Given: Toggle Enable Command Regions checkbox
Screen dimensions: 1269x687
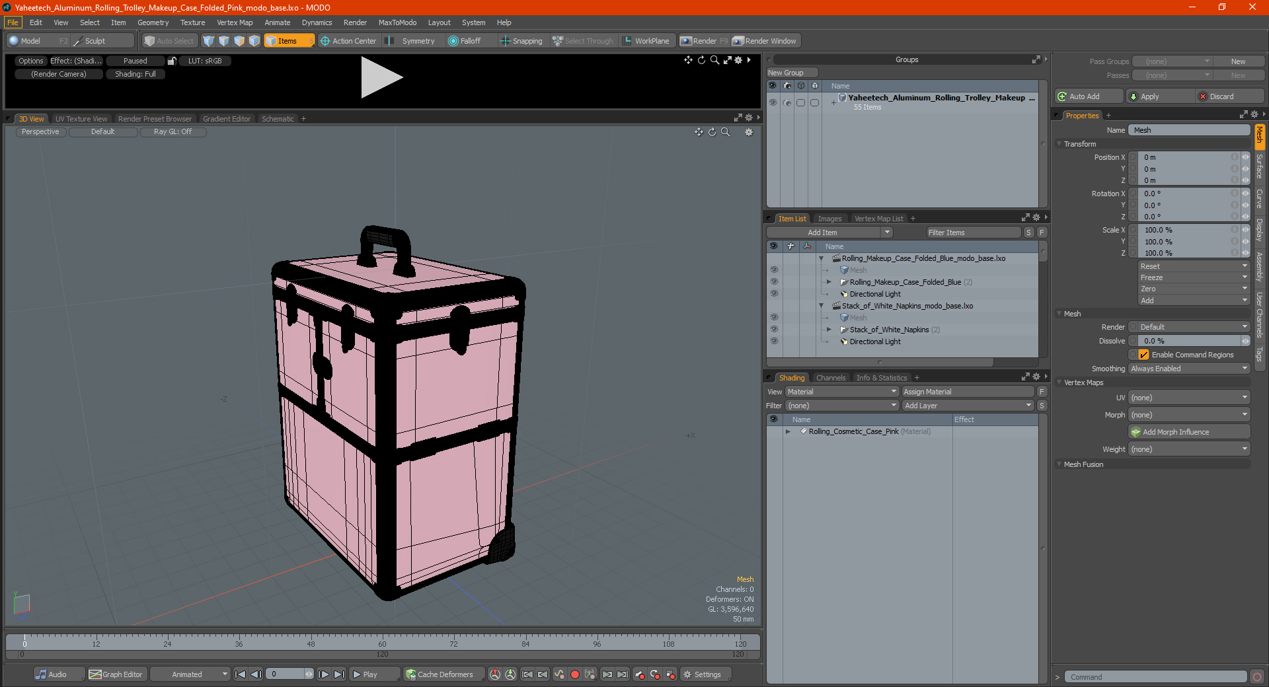Looking at the screenshot, I should point(1144,355).
